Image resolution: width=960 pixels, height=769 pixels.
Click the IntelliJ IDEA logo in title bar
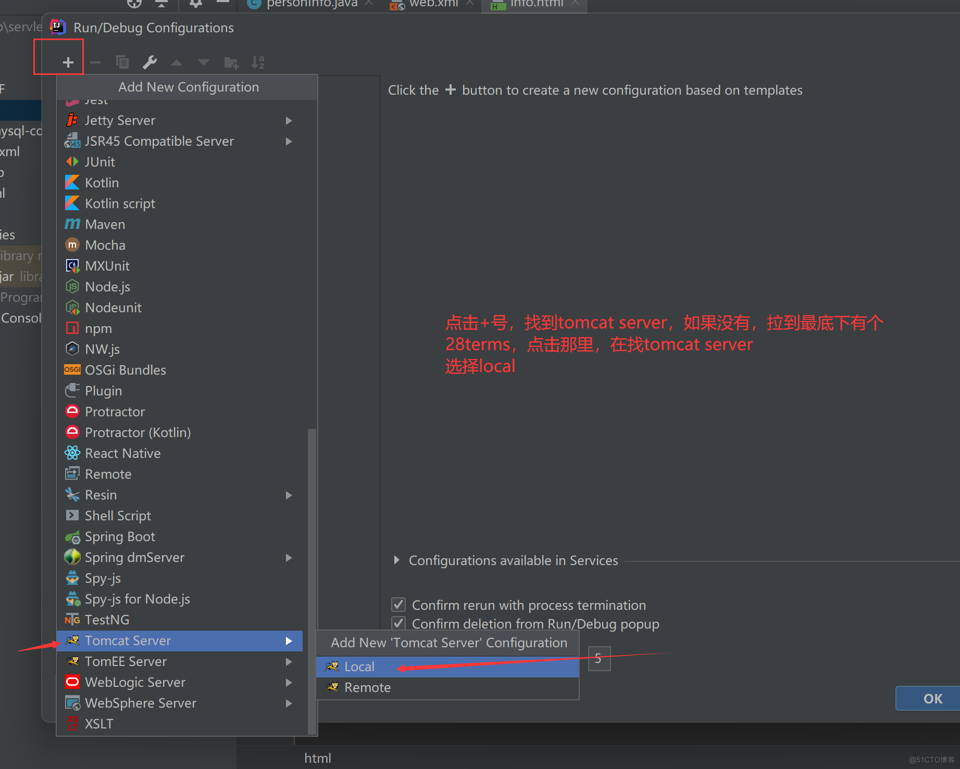(57, 27)
